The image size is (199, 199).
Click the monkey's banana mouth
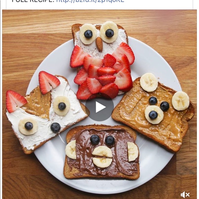coord(102,157)
